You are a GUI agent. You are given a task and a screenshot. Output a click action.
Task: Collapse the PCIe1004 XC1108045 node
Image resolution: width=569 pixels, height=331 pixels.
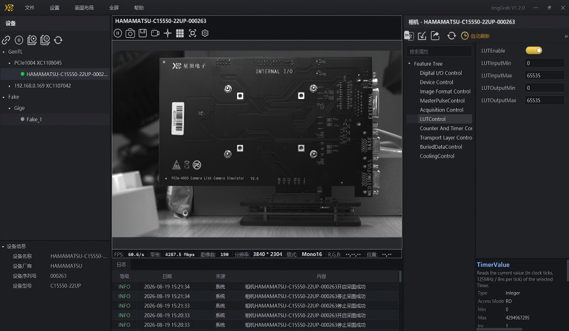tap(9, 63)
